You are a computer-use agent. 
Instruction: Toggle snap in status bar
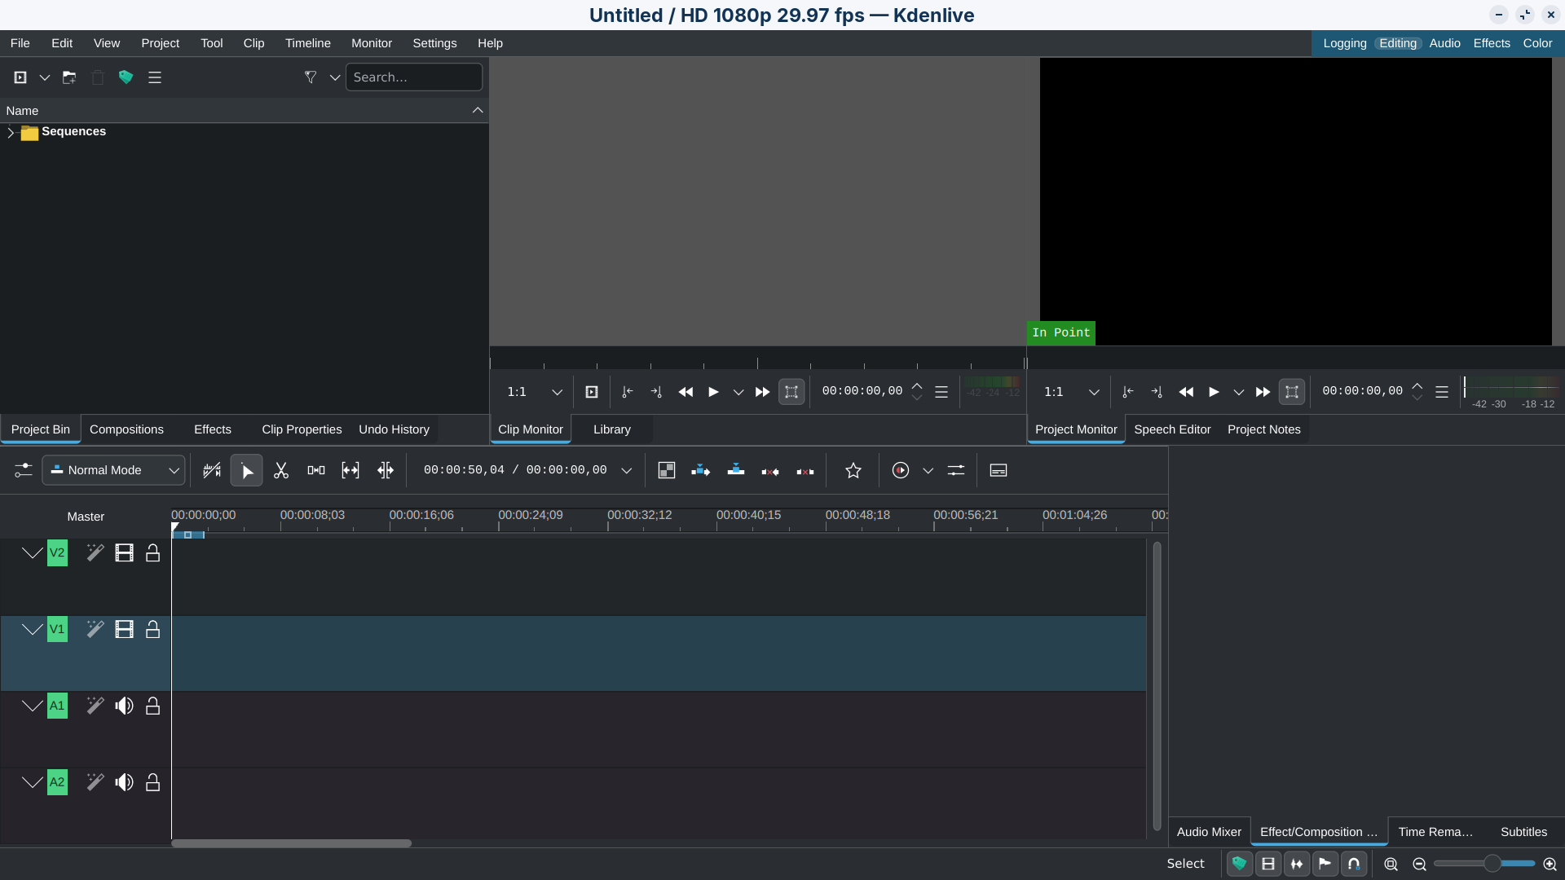click(x=1354, y=864)
